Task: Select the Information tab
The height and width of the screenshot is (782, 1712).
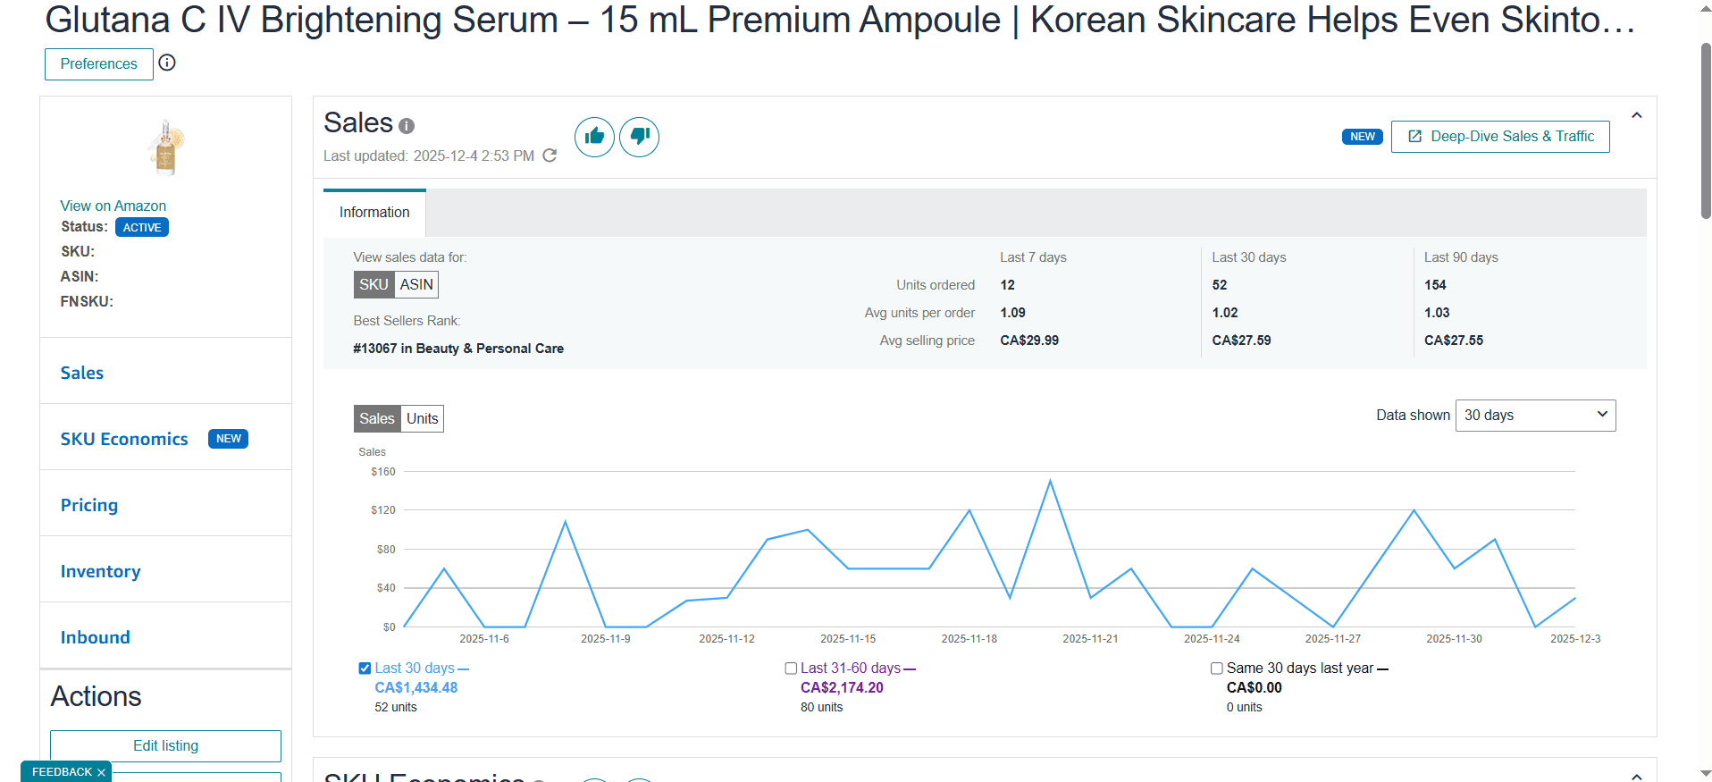Action: 374,213
